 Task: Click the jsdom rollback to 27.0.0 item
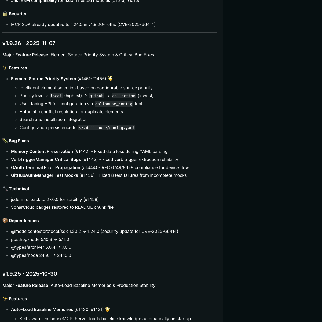[x=55, y=199]
